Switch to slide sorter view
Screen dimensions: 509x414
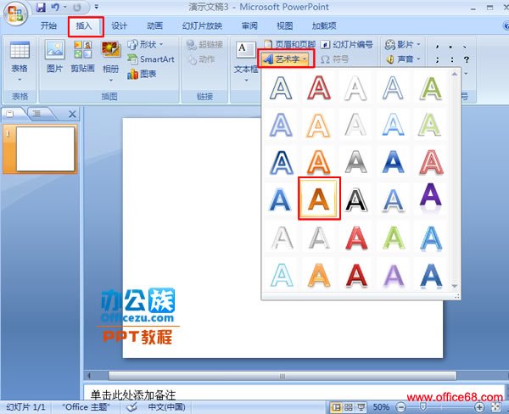tap(349, 407)
